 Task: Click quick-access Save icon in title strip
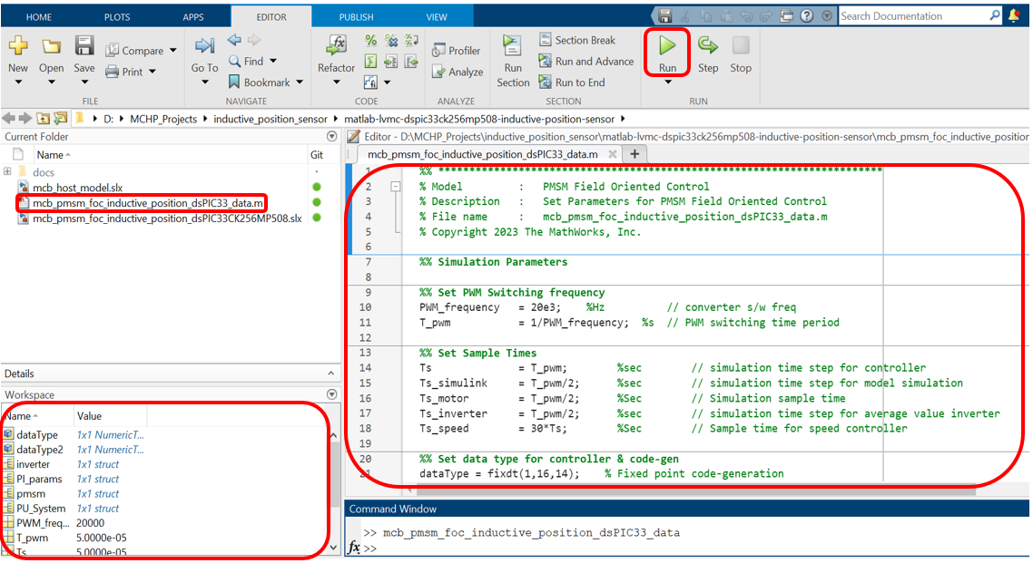[x=665, y=15]
